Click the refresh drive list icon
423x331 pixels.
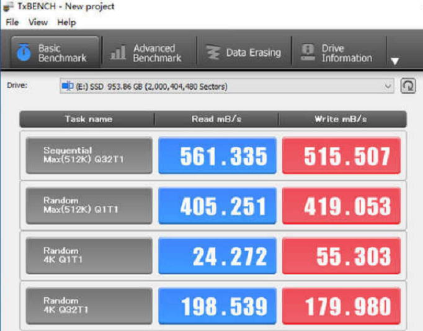[x=407, y=86]
